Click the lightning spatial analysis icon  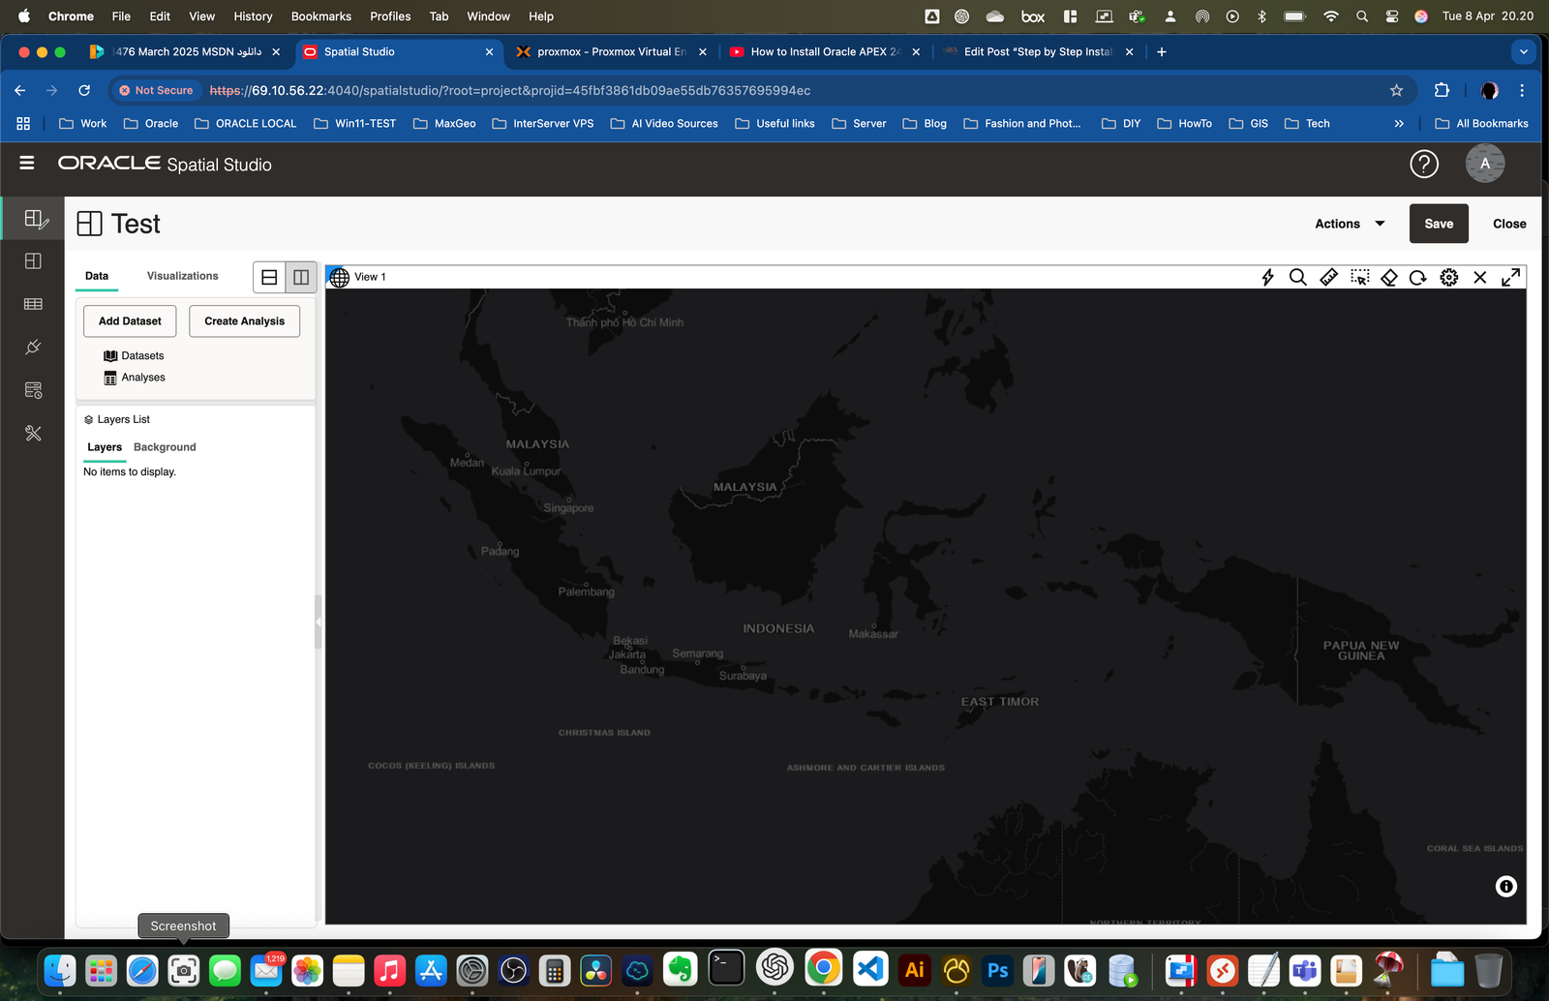tap(1268, 277)
